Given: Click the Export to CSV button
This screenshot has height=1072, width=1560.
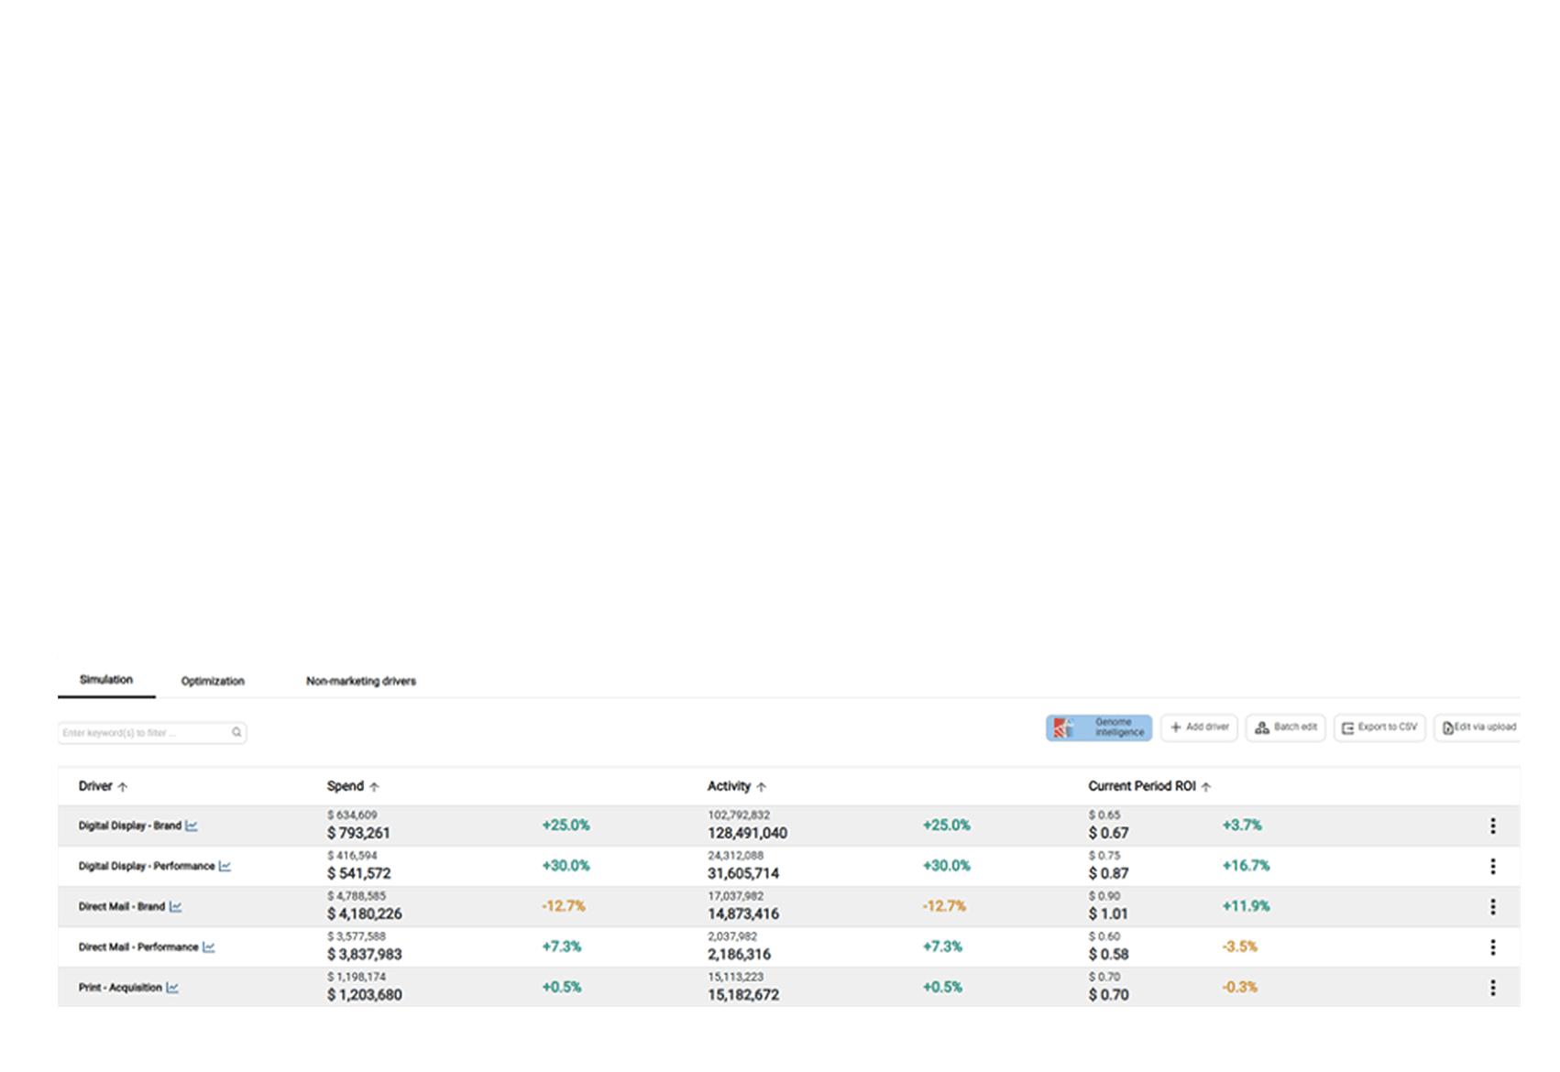Looking at the screenshot, I should 1379,727.
